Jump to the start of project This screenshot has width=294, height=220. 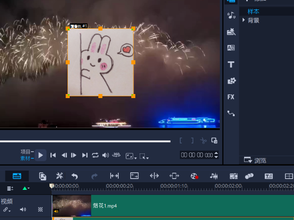[53, 155]
